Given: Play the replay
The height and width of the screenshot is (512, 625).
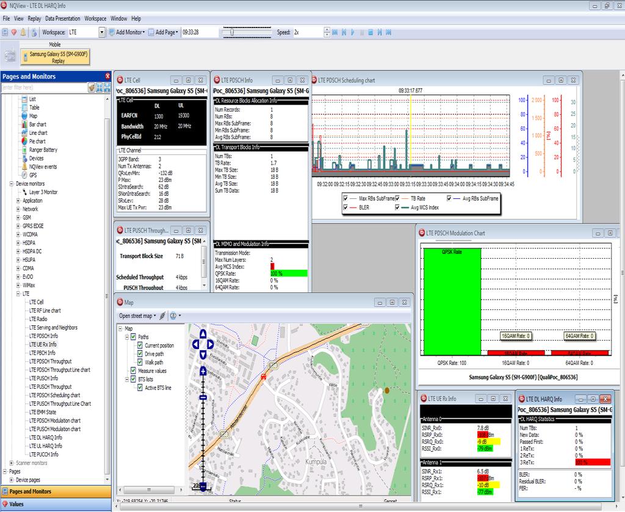Looking at the screenshot, I should click(353, 32).
